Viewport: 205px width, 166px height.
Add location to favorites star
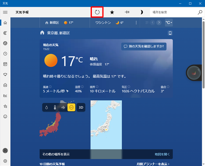112,12
